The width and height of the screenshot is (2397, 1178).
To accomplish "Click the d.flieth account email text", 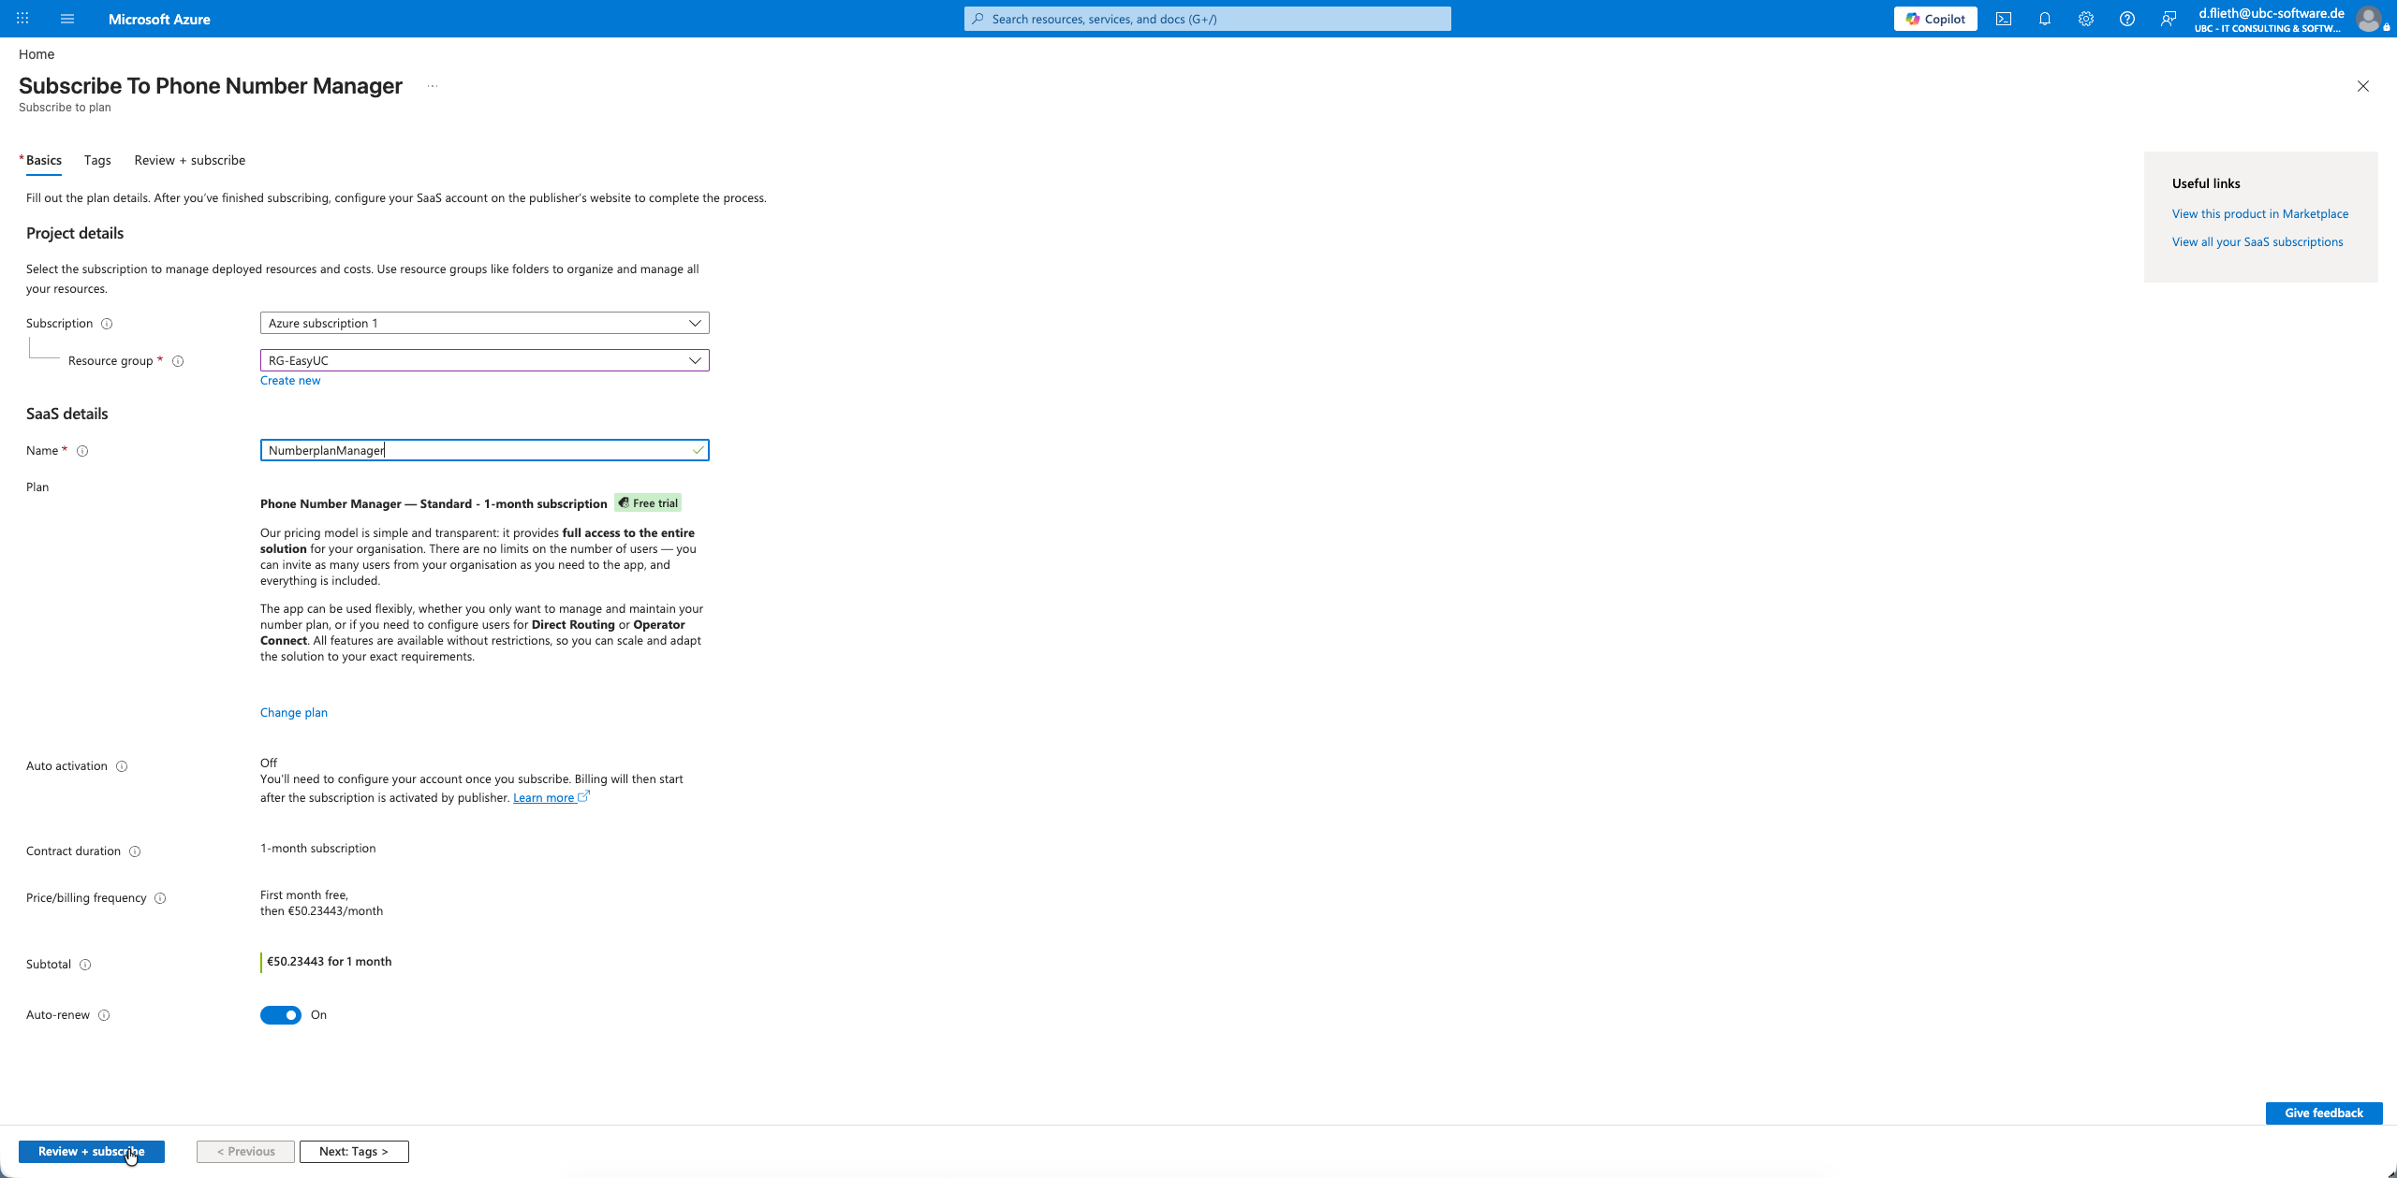I will tap(2272, 13).
